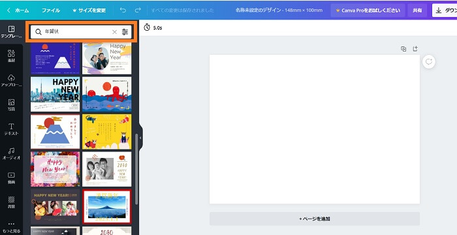Screen dimensions: 457x235
Task: Click the template list scrollbar
Action: [x=136, y=169]
